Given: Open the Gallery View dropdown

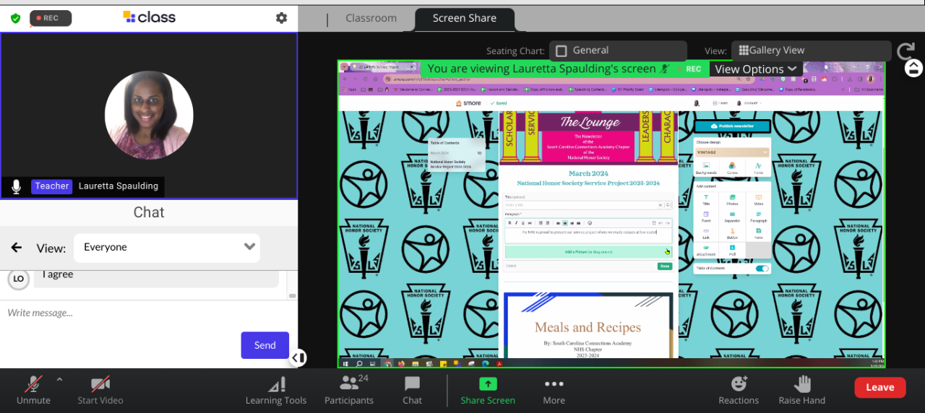Looking at the screenshot, I should pos(812,51).
